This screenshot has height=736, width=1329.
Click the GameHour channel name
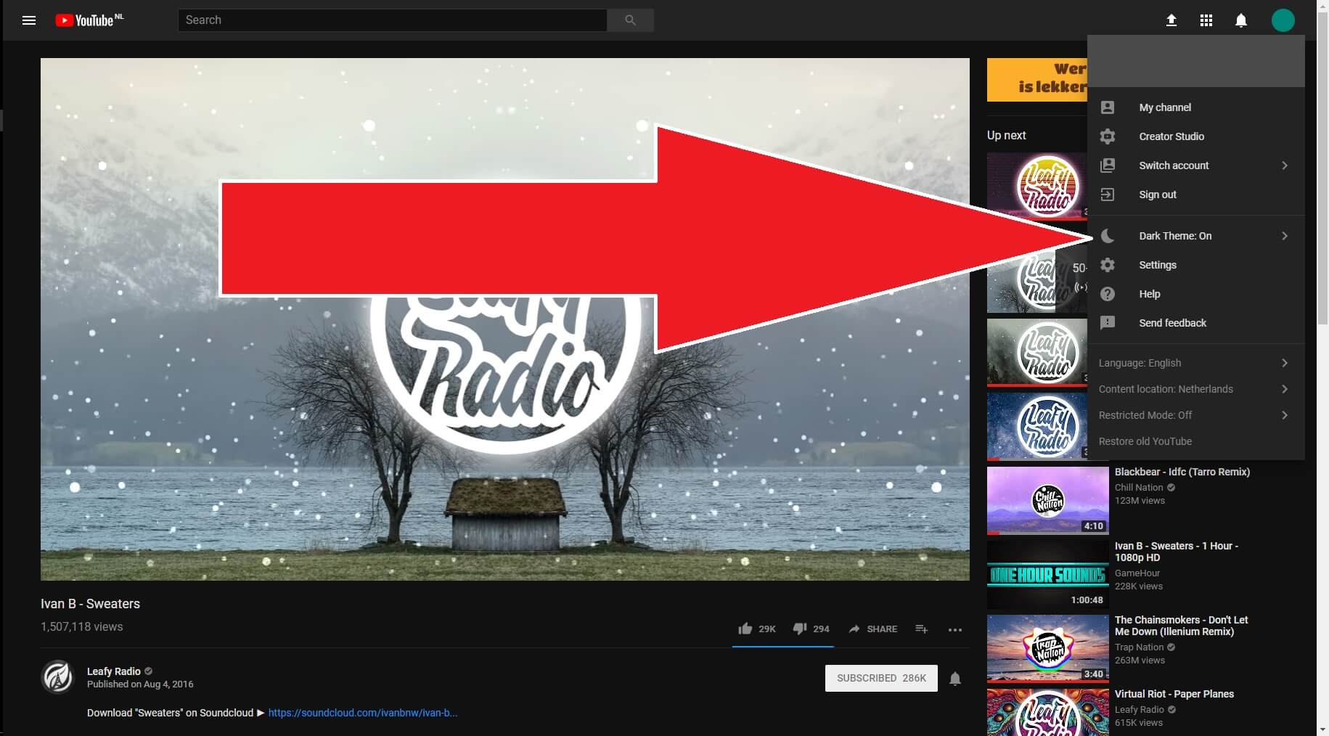point(1137,573)
